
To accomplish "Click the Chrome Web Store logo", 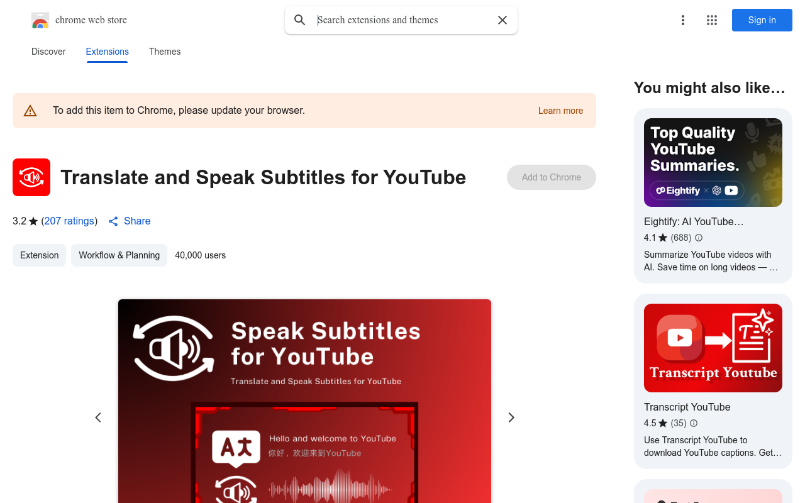I will 40,20.
